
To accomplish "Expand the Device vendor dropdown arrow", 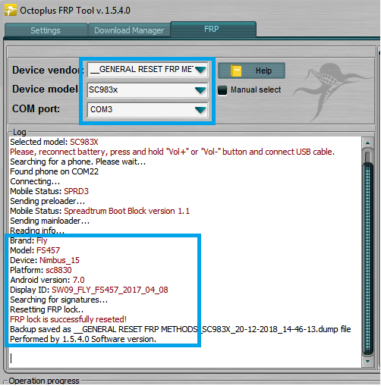I will point(200,70).
